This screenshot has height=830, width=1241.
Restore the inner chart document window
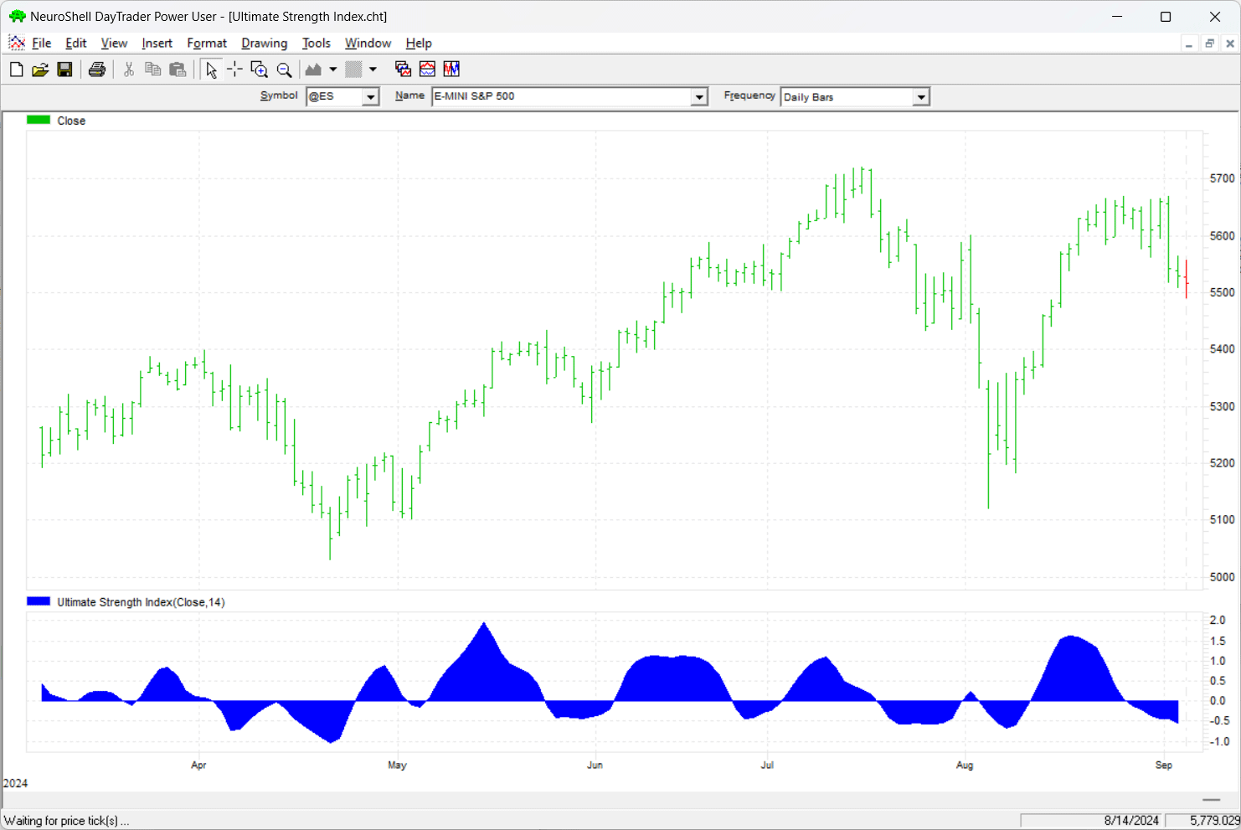tap(1209, 44)
